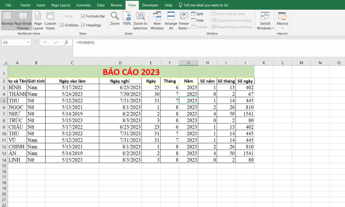Image resolution: width=345 pixels, height=207 pixels.
Task: Click the New Window icon
Action: [157, 20]
